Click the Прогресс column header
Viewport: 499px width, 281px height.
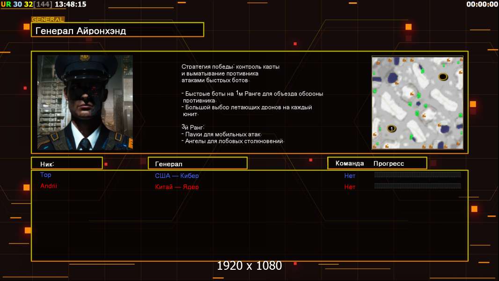click(x=389, y=163)
